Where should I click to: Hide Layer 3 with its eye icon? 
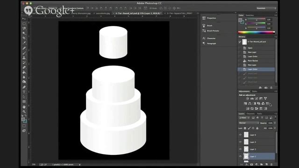(x=240, y=149)
